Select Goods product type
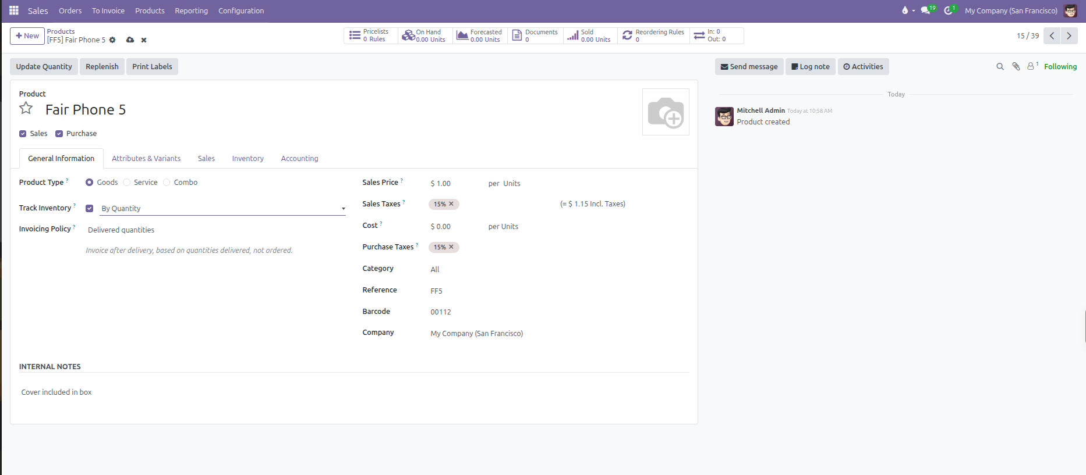The height and width of the screenshot is (475, 1086). 89,183
